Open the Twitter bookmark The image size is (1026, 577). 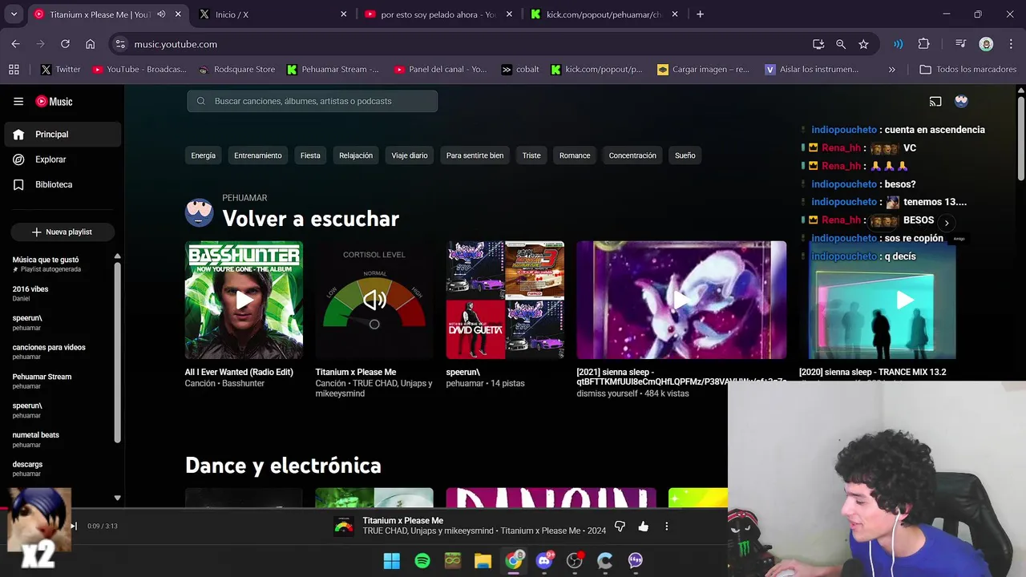60,70
